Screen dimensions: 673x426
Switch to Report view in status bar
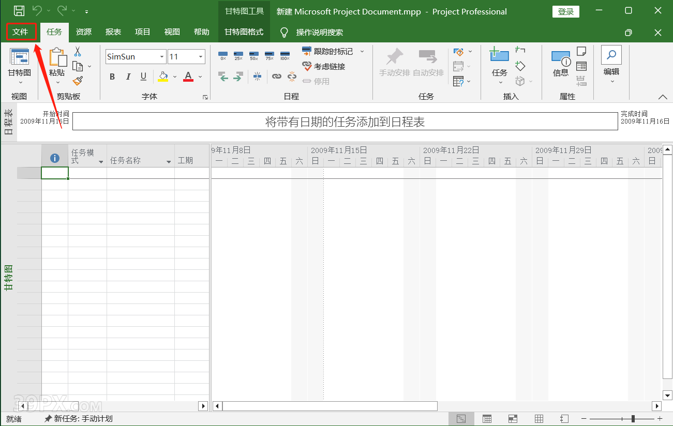(x=564, y=419)
